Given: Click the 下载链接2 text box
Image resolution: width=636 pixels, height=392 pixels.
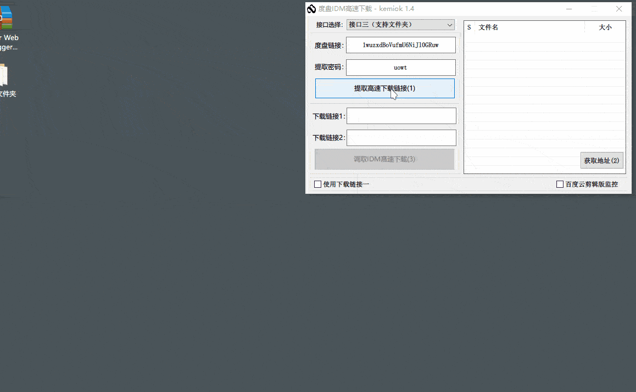Looking at the screenshot, I should pos(401,138).
